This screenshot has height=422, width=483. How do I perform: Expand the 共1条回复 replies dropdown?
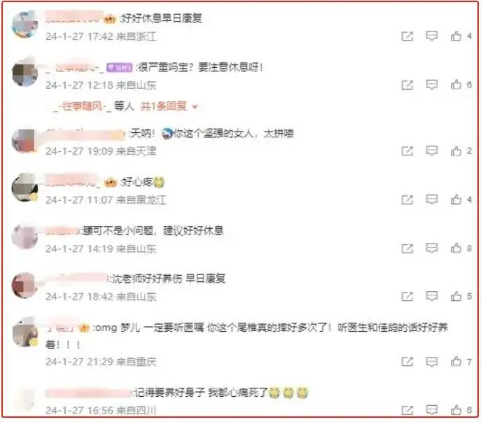click(x=169, y=106)
